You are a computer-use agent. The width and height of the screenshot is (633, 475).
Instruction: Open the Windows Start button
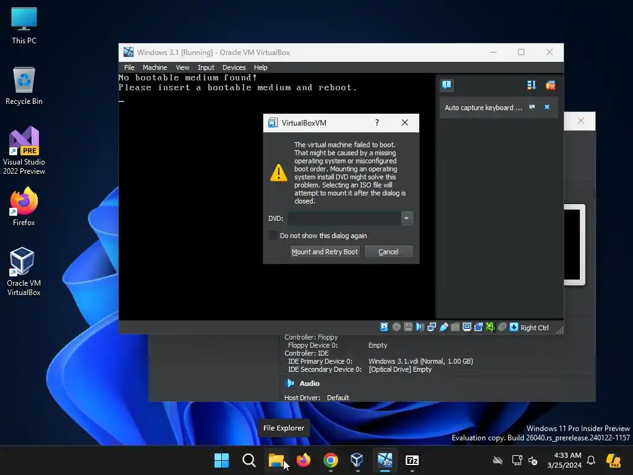pyautogui.click(x=222, y=460)
